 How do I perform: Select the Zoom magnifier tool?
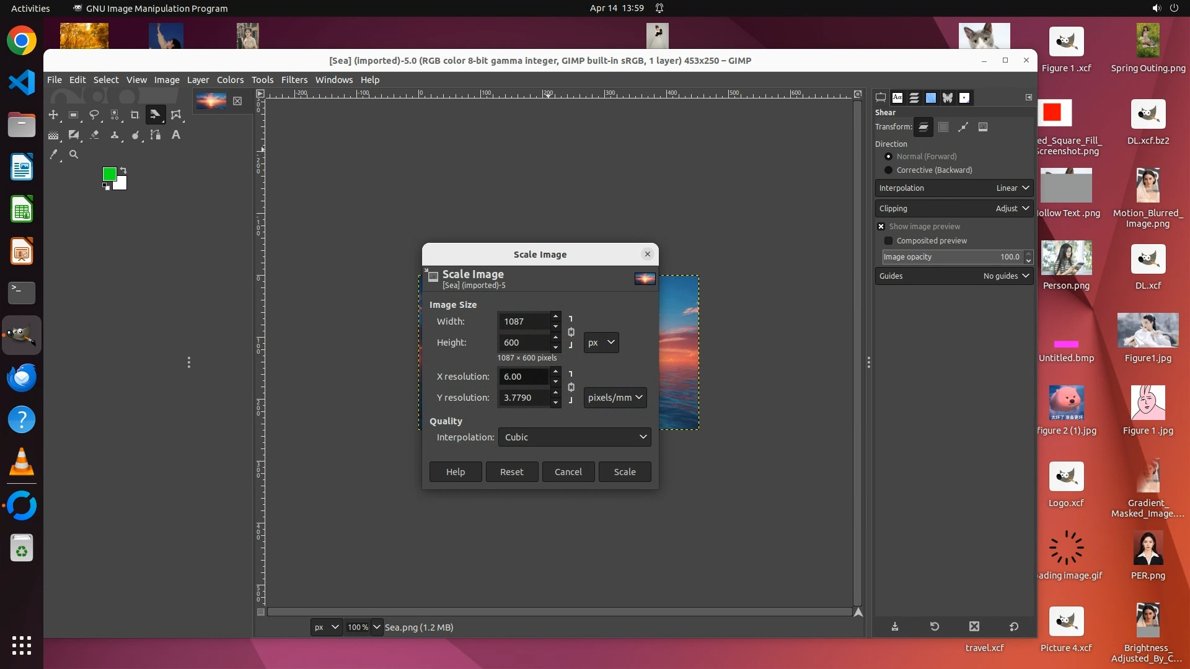[74, 155]
